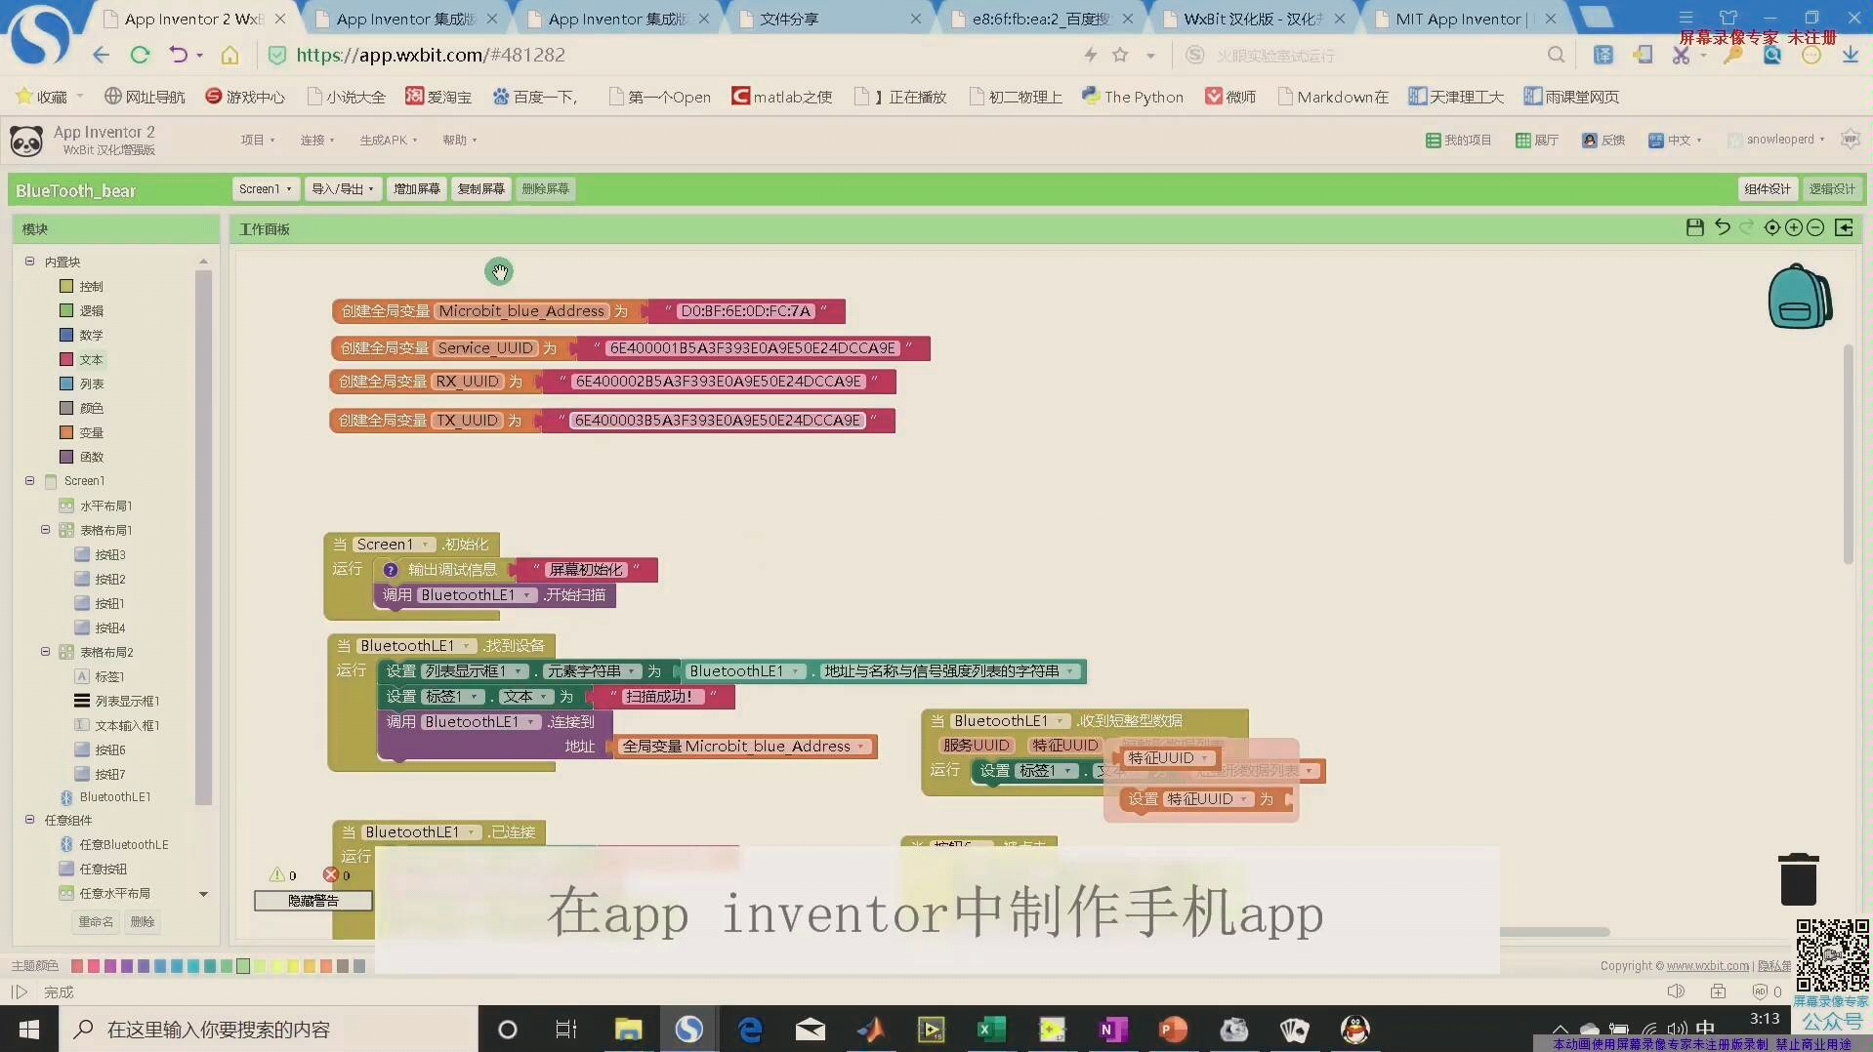Zoom in on the blocks workspace
The height and width of the screenshot is (1052, 1873).
coord(1794,227)
